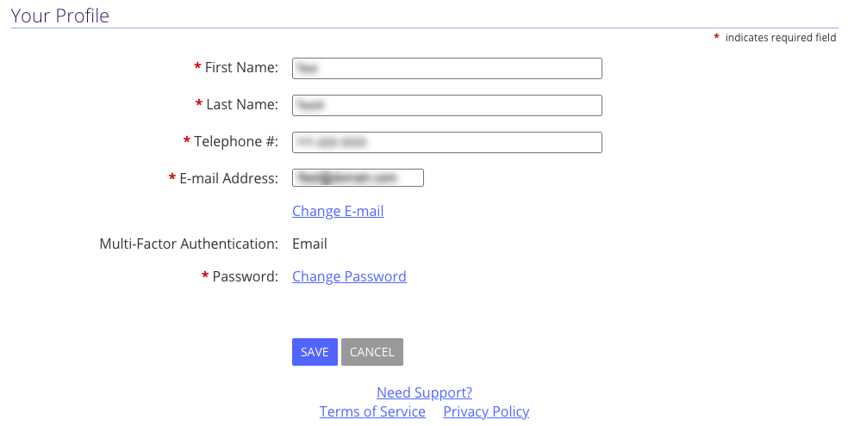Open the Change E-mail link
The width and height of the screenshot is (848, 426).
(338, 211)
